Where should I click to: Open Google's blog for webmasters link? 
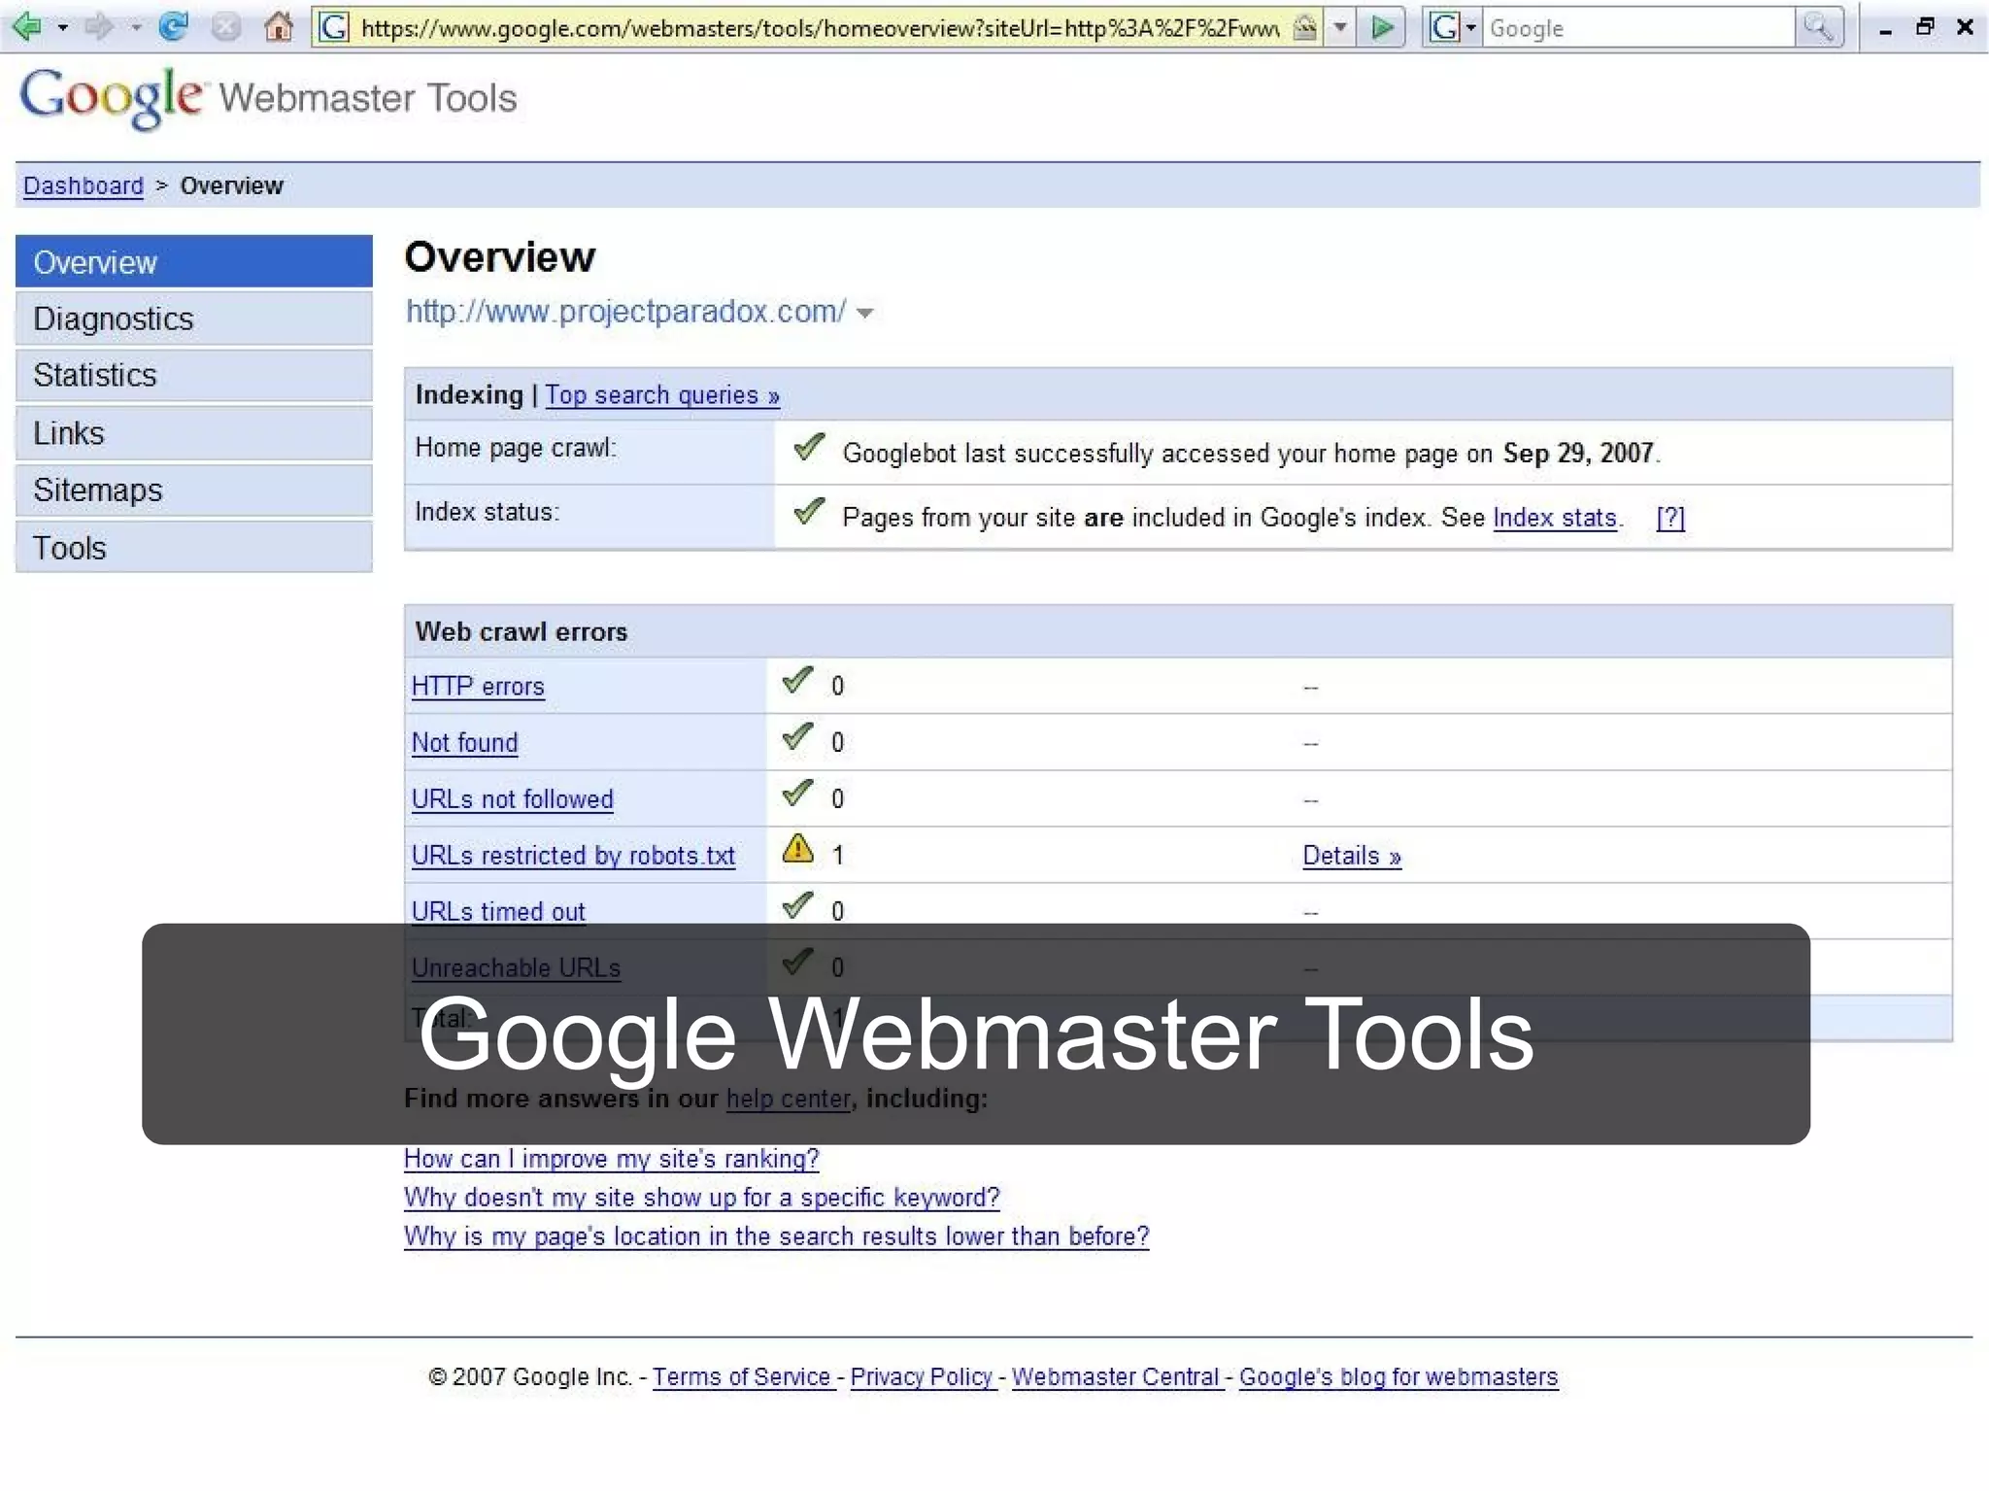(1399, 1377)
